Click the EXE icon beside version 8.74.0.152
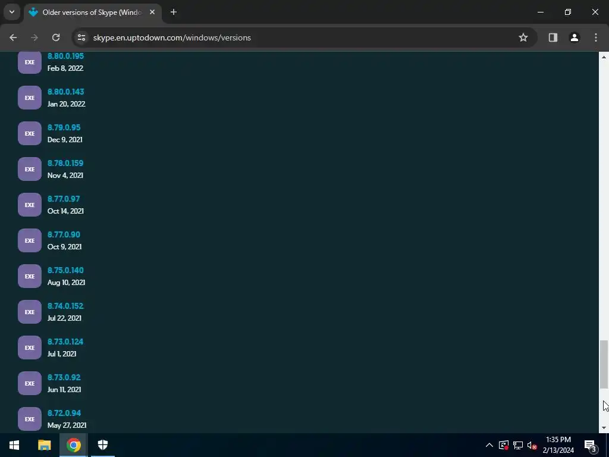This screenshot has height=457, width=609. click(x=30, y=312)
